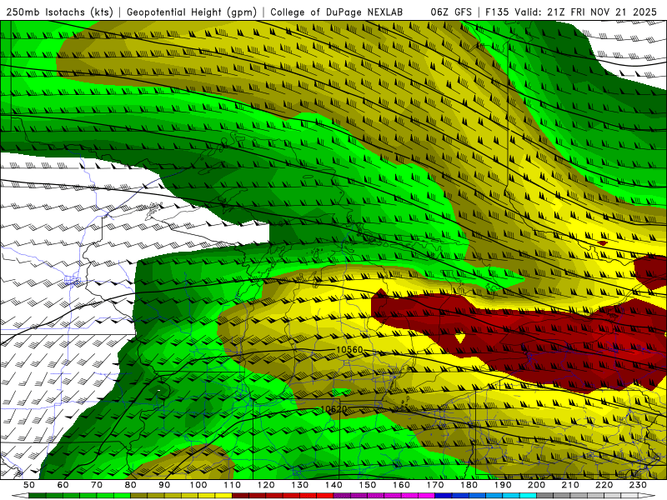Click the 10560 height contour label
The image size is (667, 500).
tap(349, 350)
